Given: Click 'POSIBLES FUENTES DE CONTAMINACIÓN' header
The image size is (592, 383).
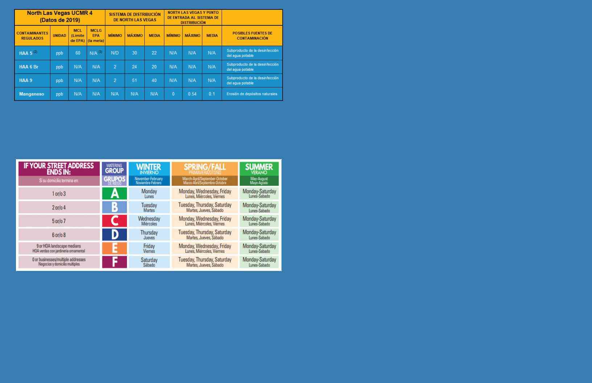Looking at the screenshot, I should tap(252, 36).
